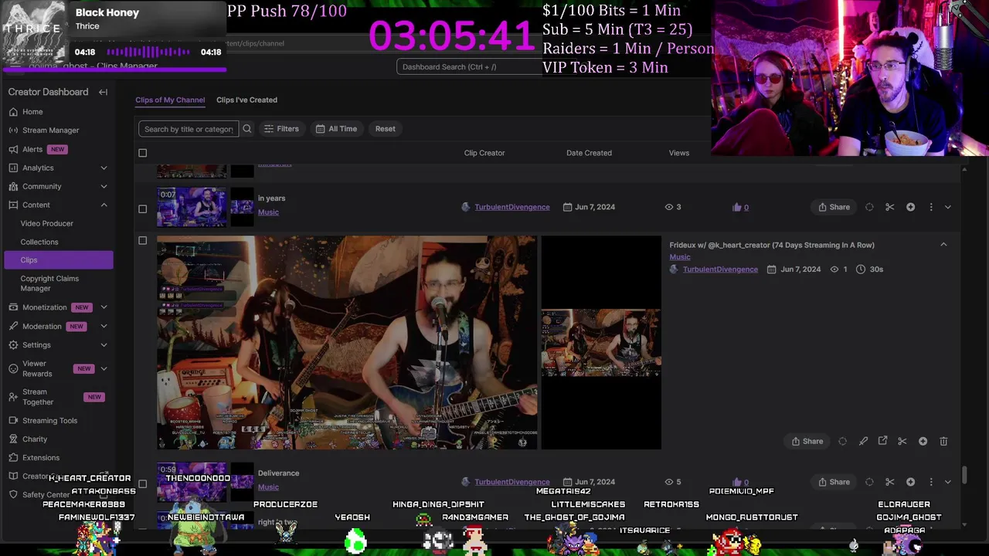Play the large expanded clip preview

[x=347, y=342]
